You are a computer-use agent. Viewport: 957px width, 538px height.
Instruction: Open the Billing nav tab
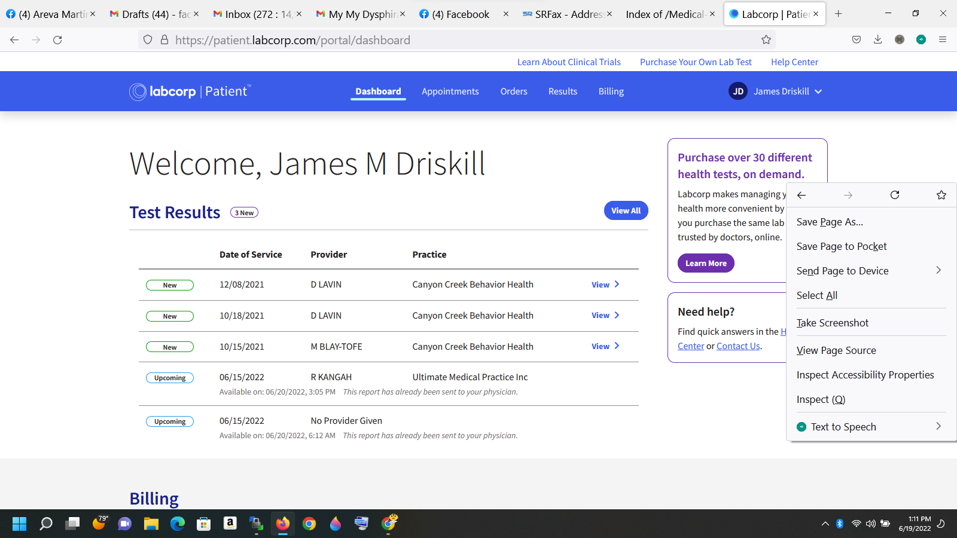click(x=611, y=91)
